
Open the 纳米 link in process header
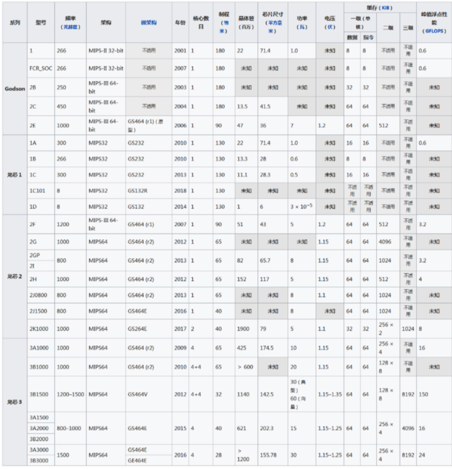(224, 27)
